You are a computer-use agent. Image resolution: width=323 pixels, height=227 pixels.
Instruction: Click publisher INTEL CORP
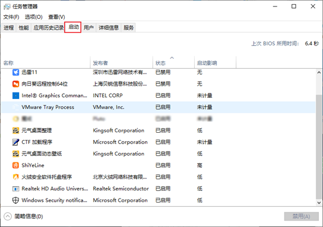point(108,95)
